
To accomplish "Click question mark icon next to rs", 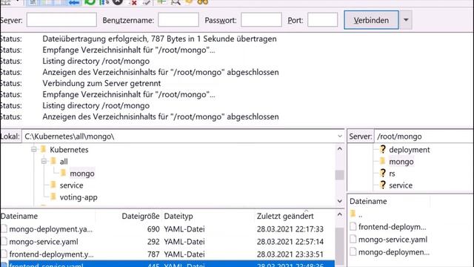I will click(x=383, y=173).
